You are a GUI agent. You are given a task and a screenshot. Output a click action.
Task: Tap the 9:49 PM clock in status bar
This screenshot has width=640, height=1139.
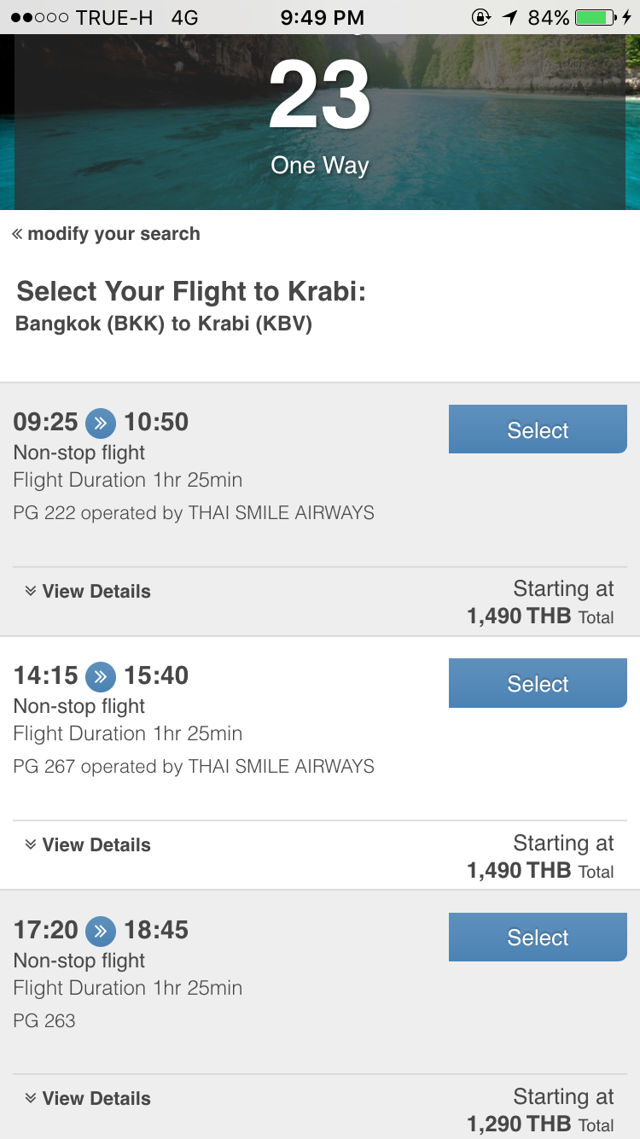pyautogui.click(x=322, y=17)
